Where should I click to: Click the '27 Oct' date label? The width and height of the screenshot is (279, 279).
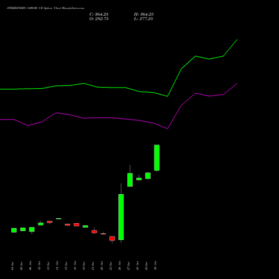(x=128, y=266)
